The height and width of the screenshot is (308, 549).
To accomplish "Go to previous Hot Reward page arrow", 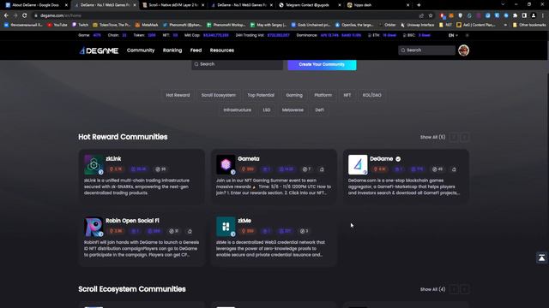I will (454, 137).
